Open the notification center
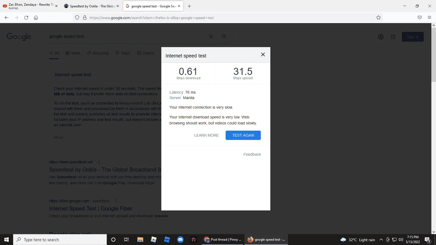Screen dimensions: 436x245 pyautogui.click(x=428, y=240)
